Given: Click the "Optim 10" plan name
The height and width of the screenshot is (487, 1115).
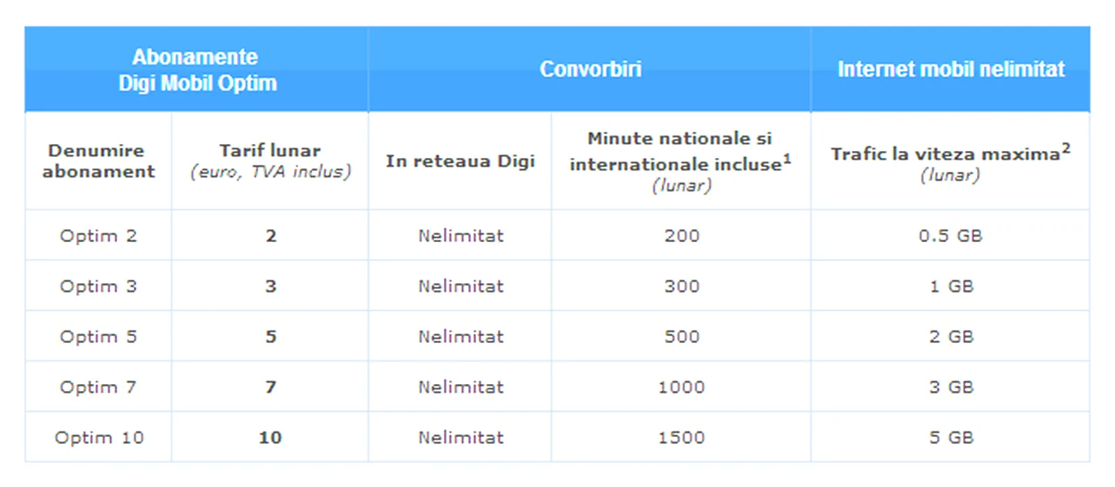Looking at the screenshot, I should tap(99, 438).
